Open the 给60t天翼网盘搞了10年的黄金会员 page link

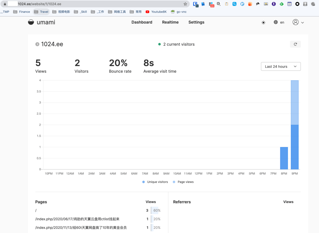81,227
